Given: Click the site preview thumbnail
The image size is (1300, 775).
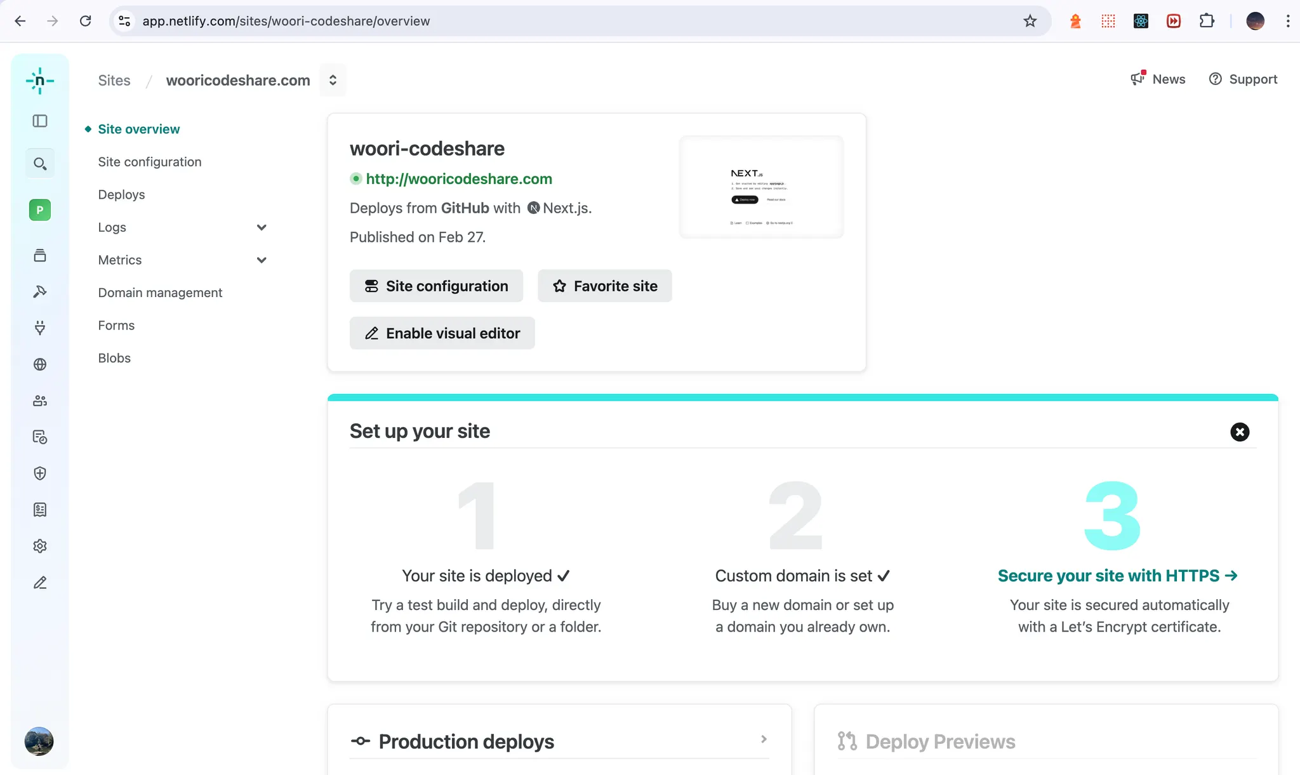Looking at the screenshot, I should [761, 187].
